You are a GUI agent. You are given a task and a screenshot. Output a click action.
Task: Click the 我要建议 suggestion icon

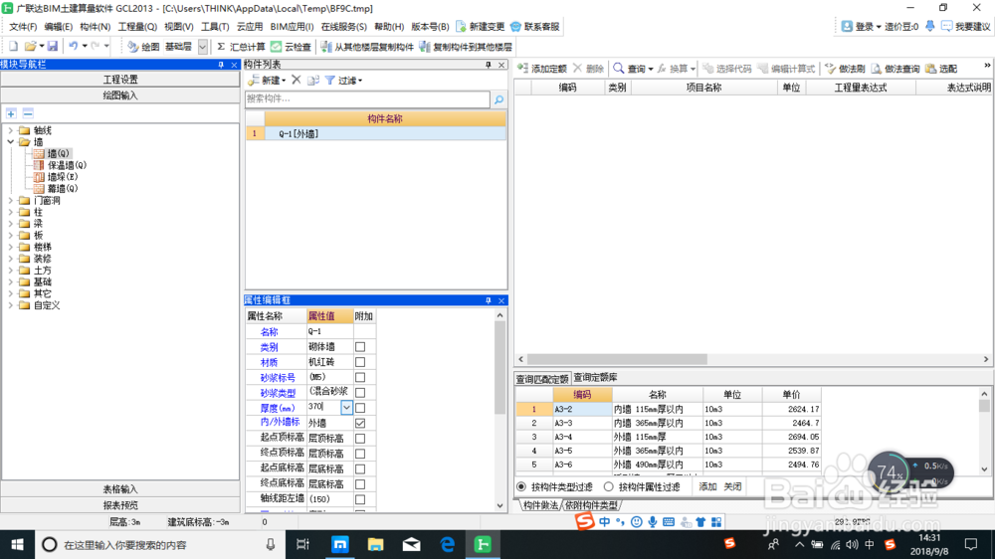[947, 27]
